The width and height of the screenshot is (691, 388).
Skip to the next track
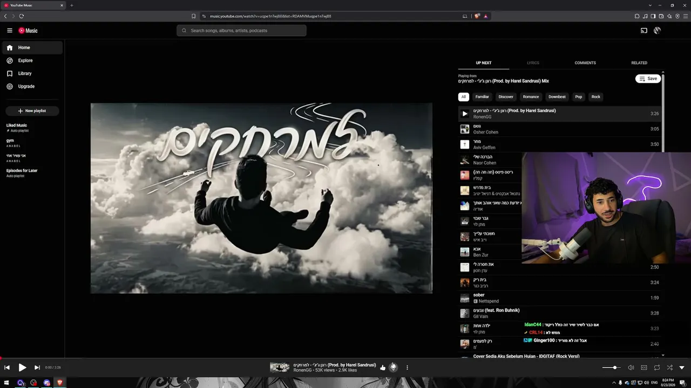tap(37, 368)
